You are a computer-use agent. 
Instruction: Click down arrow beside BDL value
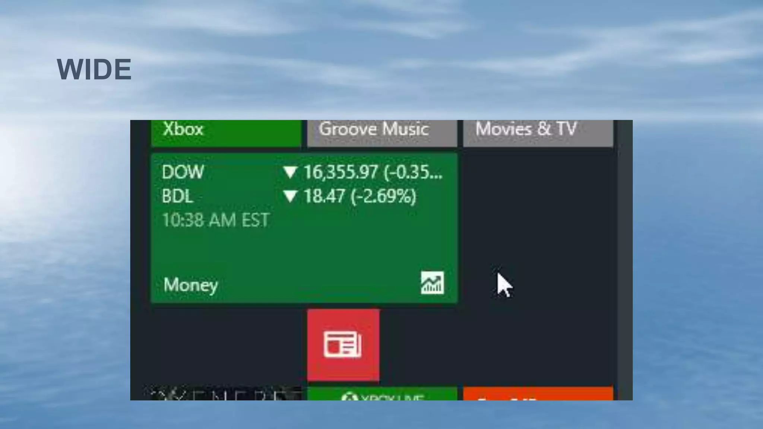pyautogui.click(x=290, y=196)
